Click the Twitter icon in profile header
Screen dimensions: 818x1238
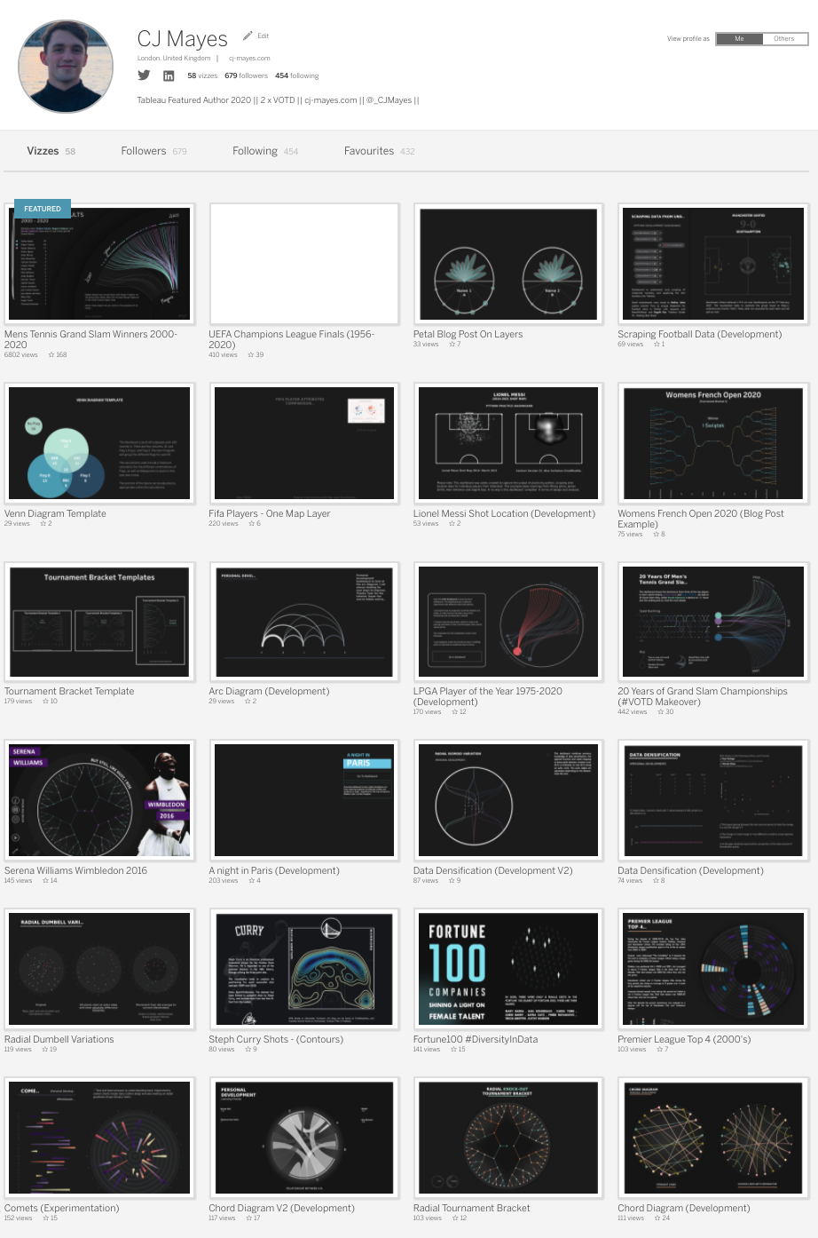[x=144, y=75]
